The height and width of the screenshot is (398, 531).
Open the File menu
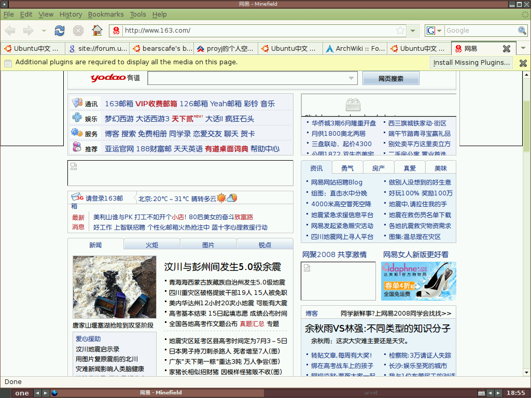(8, 15)
